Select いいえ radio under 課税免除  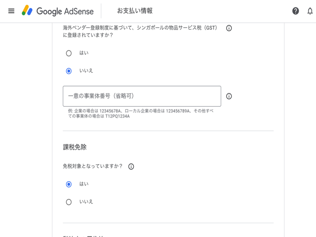click(69, 202)
